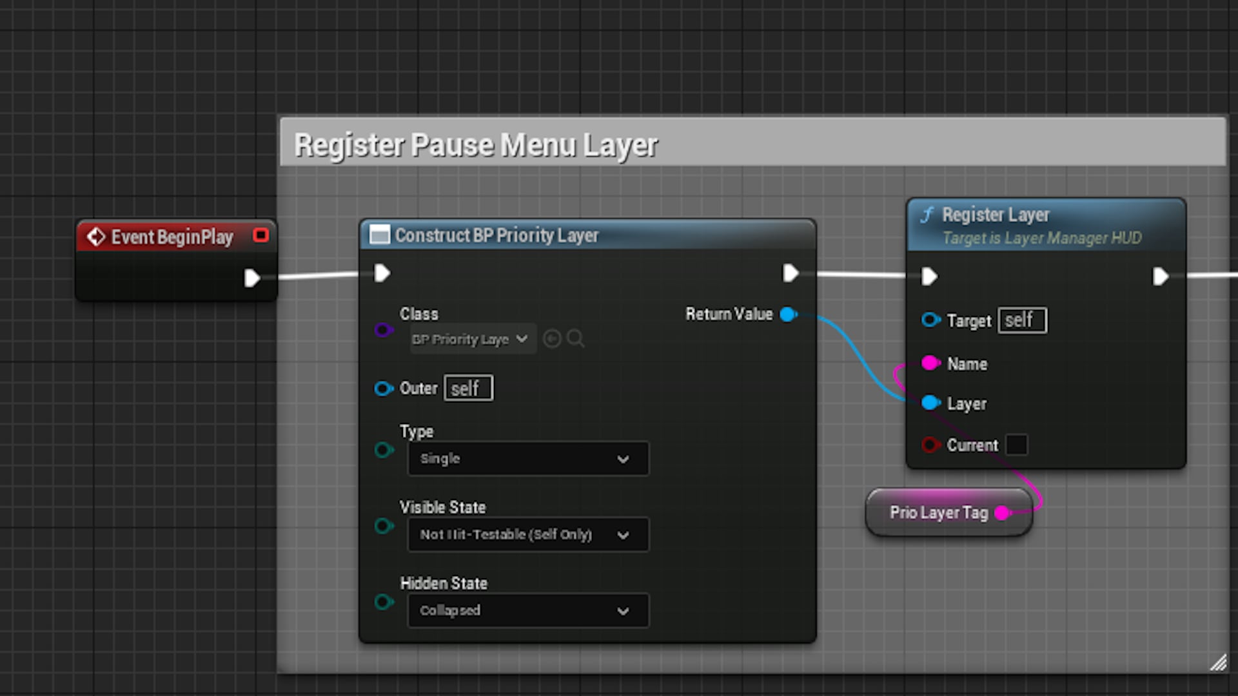Click the use-selected-asset arrow icon near Class
1238x696 pixels.
[x=551, y=338]
